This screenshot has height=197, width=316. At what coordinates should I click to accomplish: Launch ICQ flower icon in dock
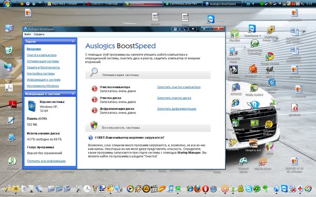tap(257, 189)
